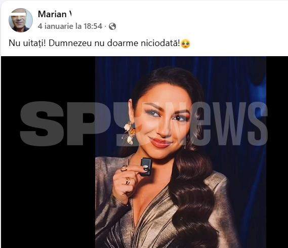This screenshot has height=248, width=288.
Task: Open Marian's profile picture avatar
Action: [x=21, y=20]
